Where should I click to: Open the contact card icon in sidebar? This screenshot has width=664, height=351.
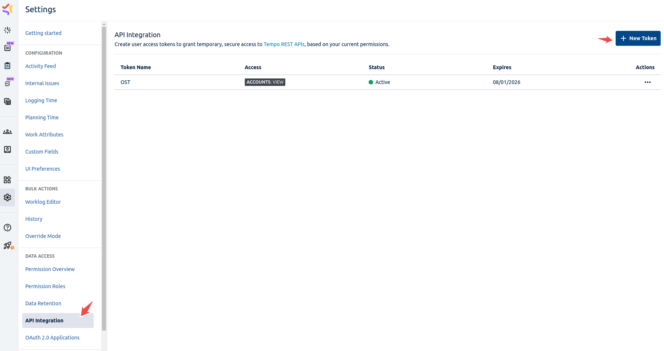pyautogui.click(x=7, y=149)
